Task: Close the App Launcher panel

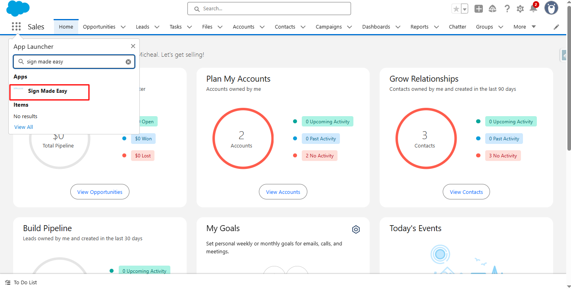Action: tap(133, 46)
